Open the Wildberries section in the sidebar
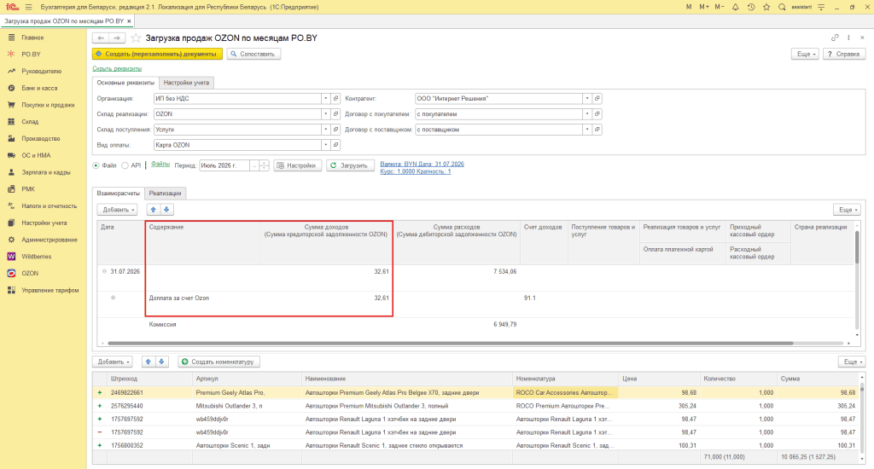Image resolution: width=874 pixels, height=469 pixels. 36,257
